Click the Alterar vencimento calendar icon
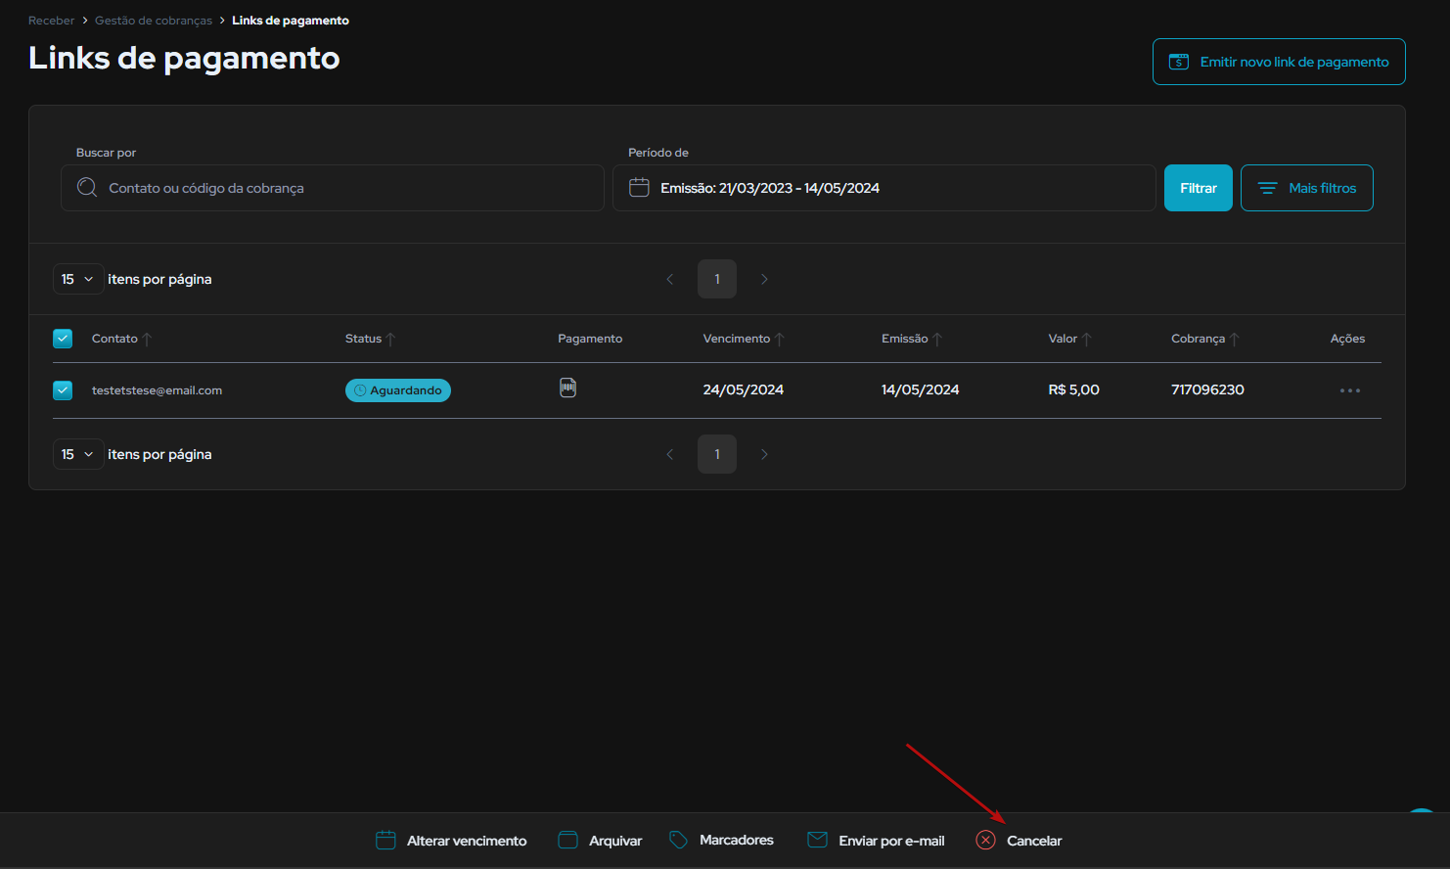 (x=385, y=840)
